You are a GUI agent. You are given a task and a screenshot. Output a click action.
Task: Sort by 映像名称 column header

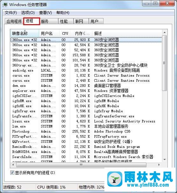[25, 33]
